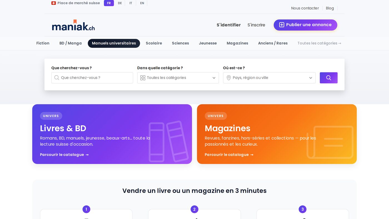Click step number 3 circle
This screenshot has width=389, height=219.
tap(303, 209)
